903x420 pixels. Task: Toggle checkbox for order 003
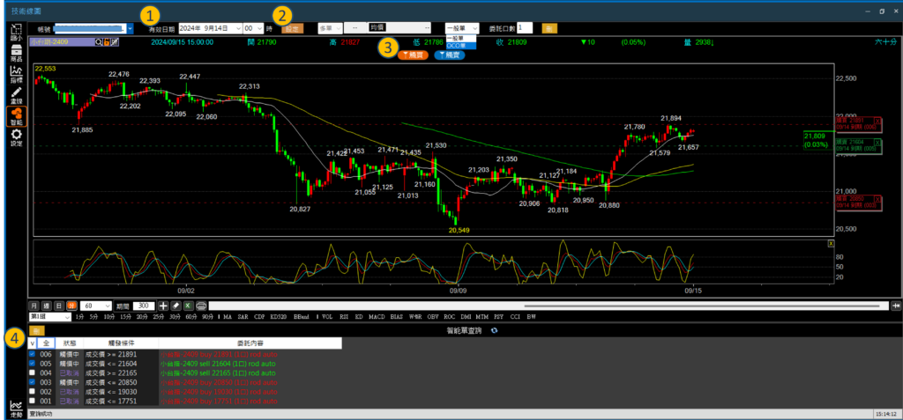(x=33, y=382)
